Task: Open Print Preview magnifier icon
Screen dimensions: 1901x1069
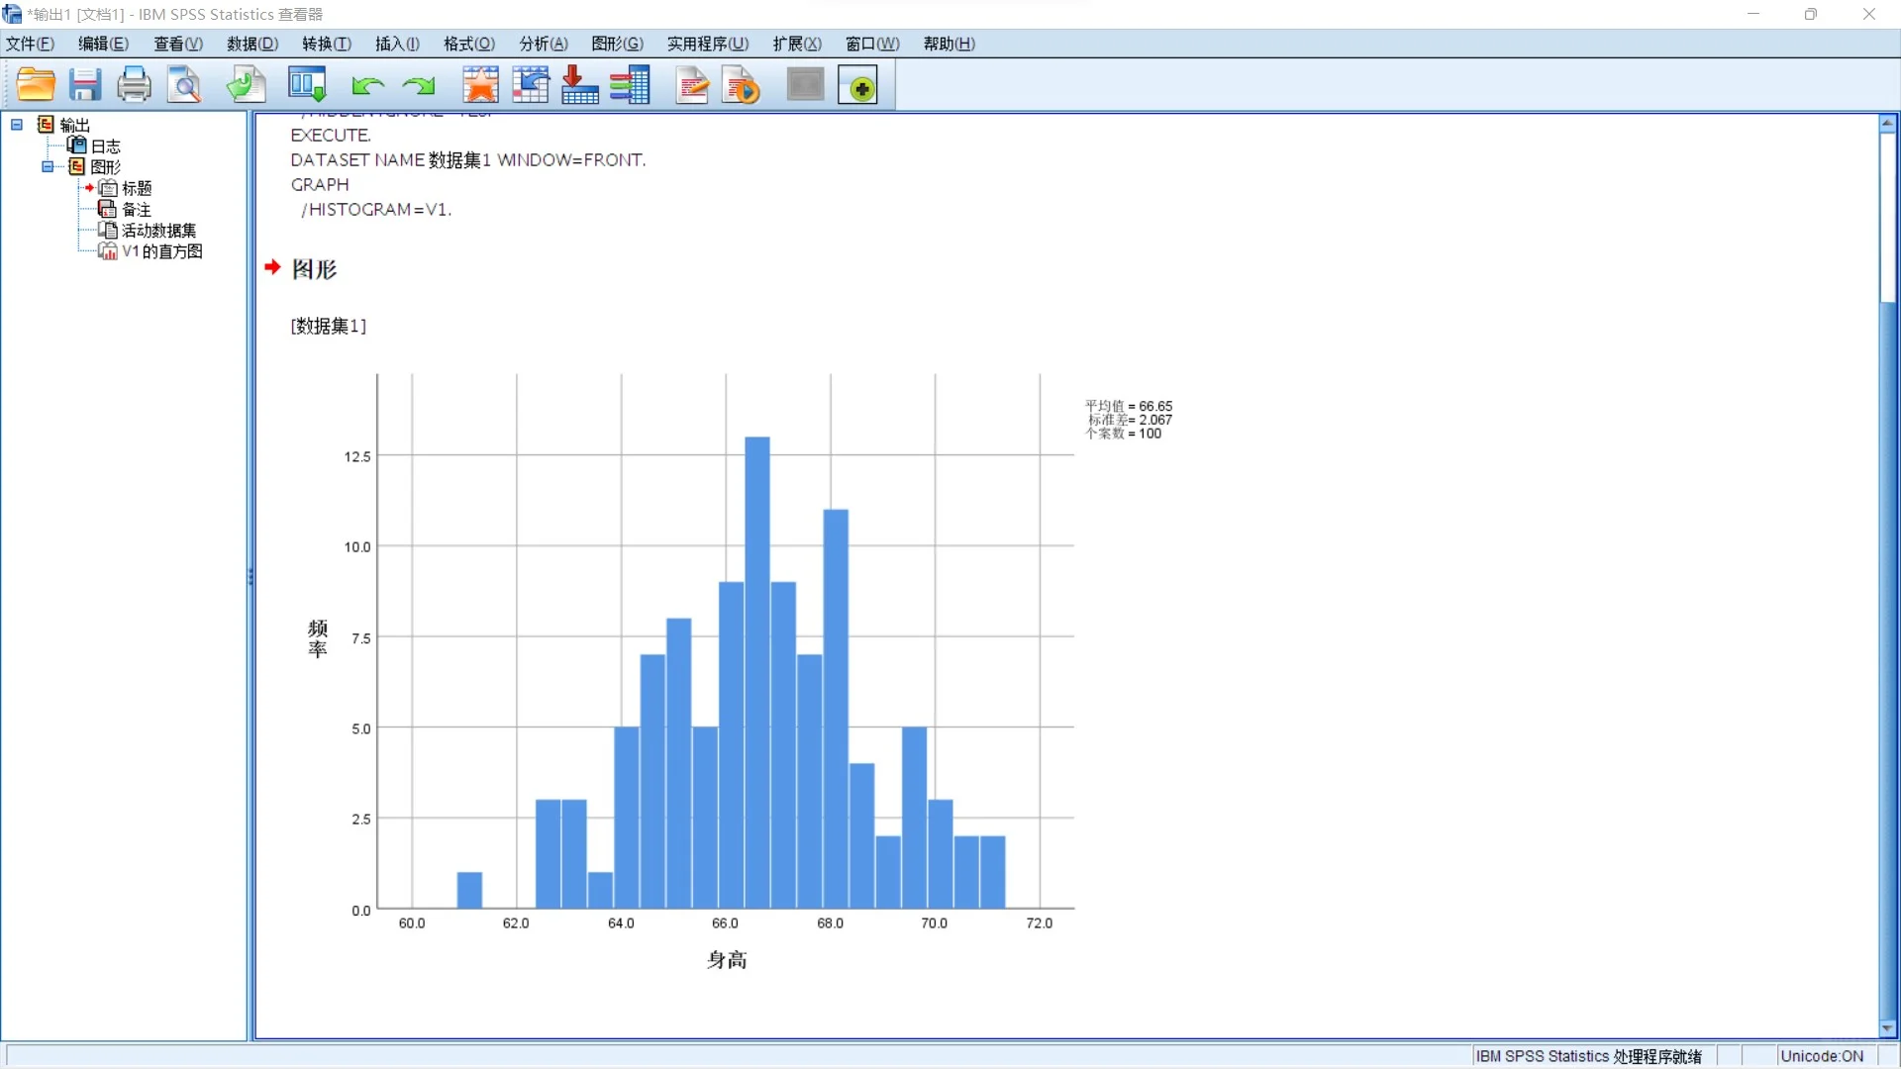Action: click(x=184, y=85)
